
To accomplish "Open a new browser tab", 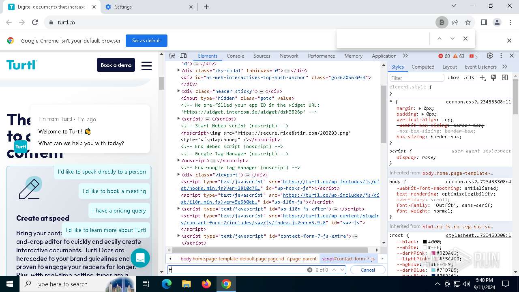I will pos(206,7).
